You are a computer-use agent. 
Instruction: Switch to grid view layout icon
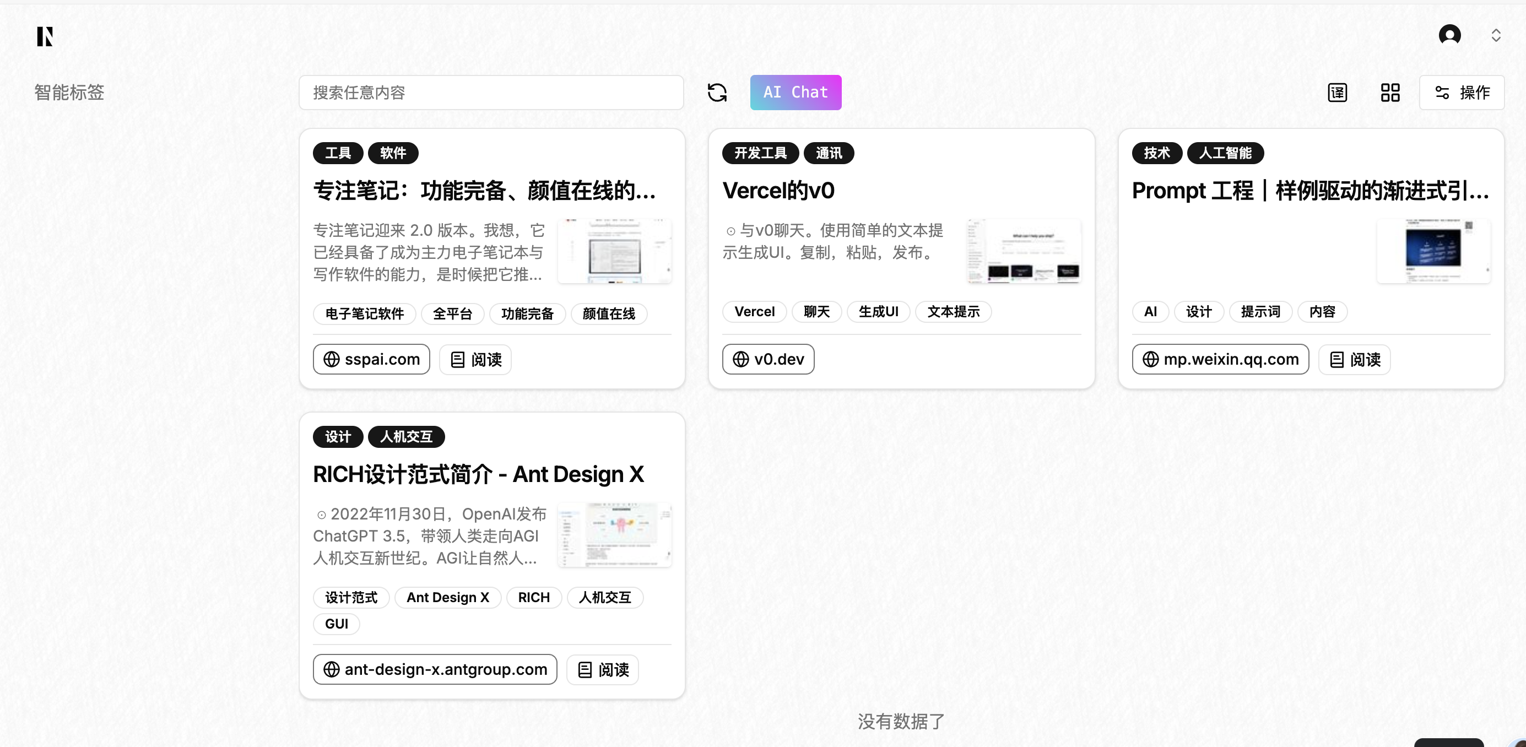coord(1390,93)
